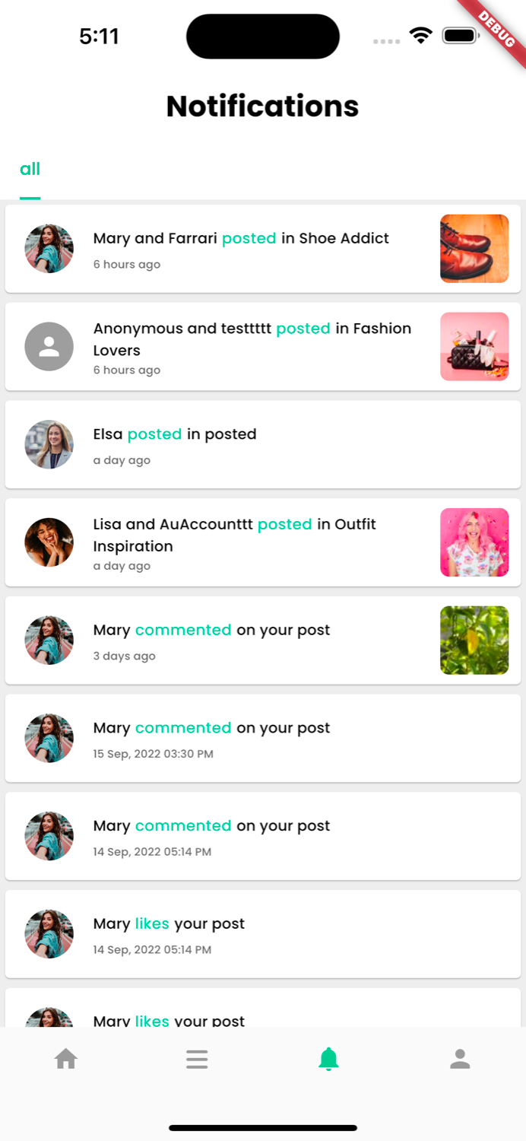526x1141 pixels.
Task: Tap the anonymous user placeholder avatar icon
Action: point(49,346)
